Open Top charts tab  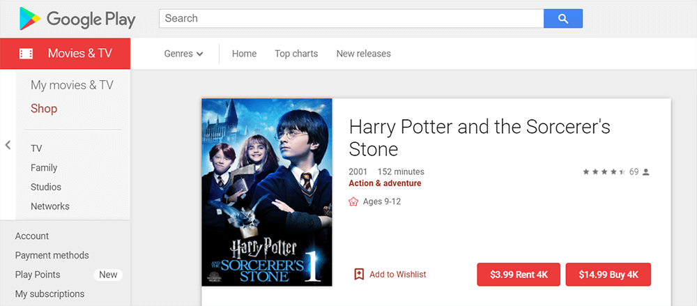(x=296, y=54)
